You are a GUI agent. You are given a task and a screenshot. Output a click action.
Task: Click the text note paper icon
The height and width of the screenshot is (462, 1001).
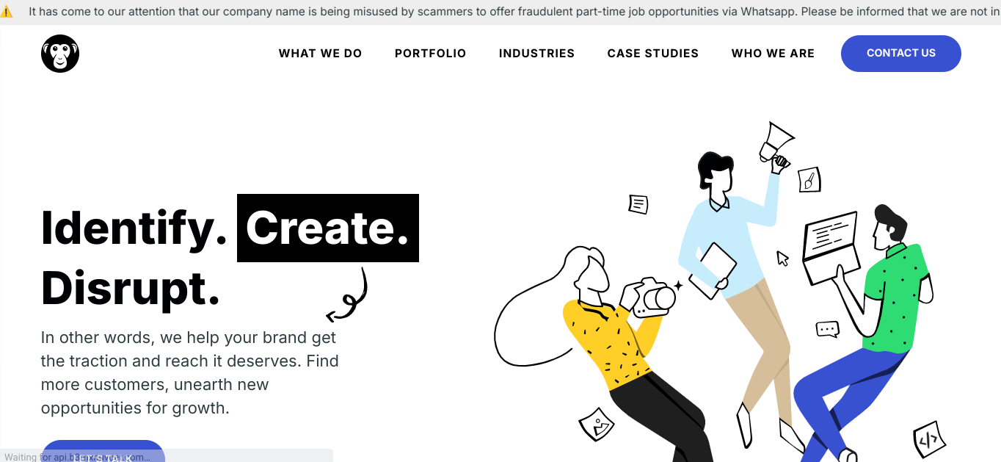click(638, 204)
